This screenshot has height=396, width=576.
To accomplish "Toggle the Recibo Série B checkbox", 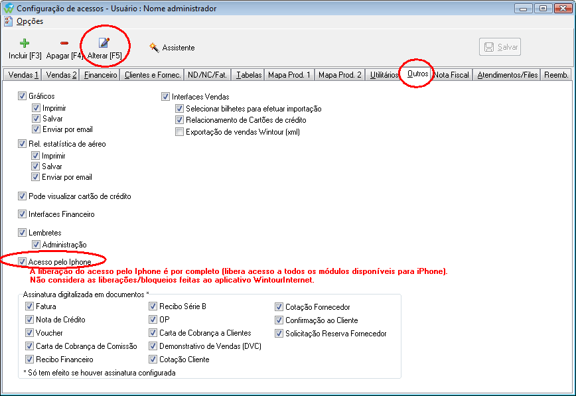I will [x=153, y=306].
